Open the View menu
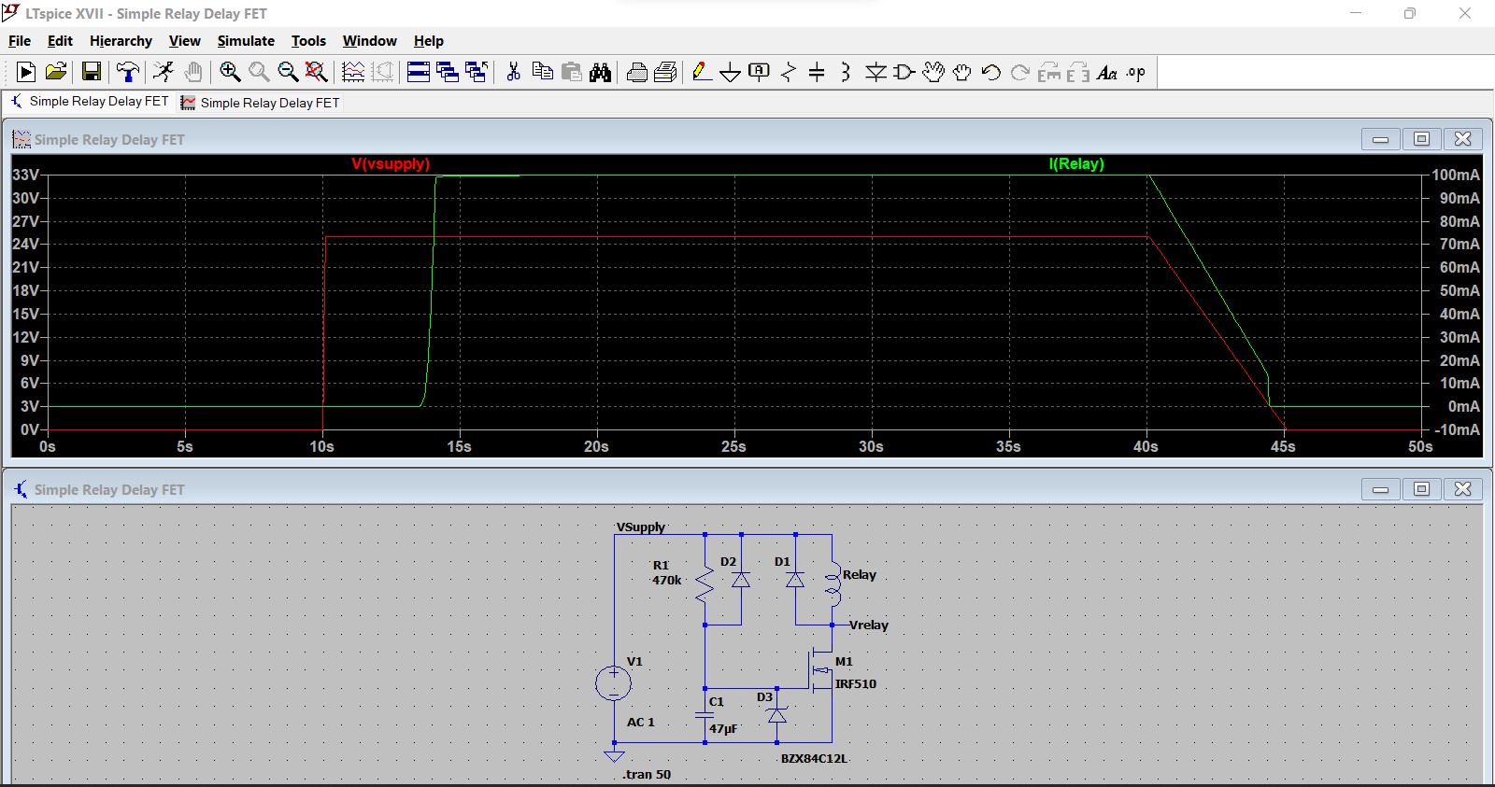1495x787 pixels. click(184, 41)
